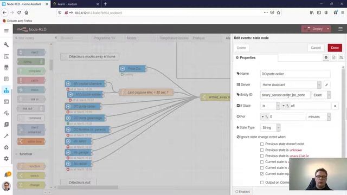347x195 pixels.
Task: Open the Exact entity match dropdown
Action: pyautogui.click(x=321, y=95)
